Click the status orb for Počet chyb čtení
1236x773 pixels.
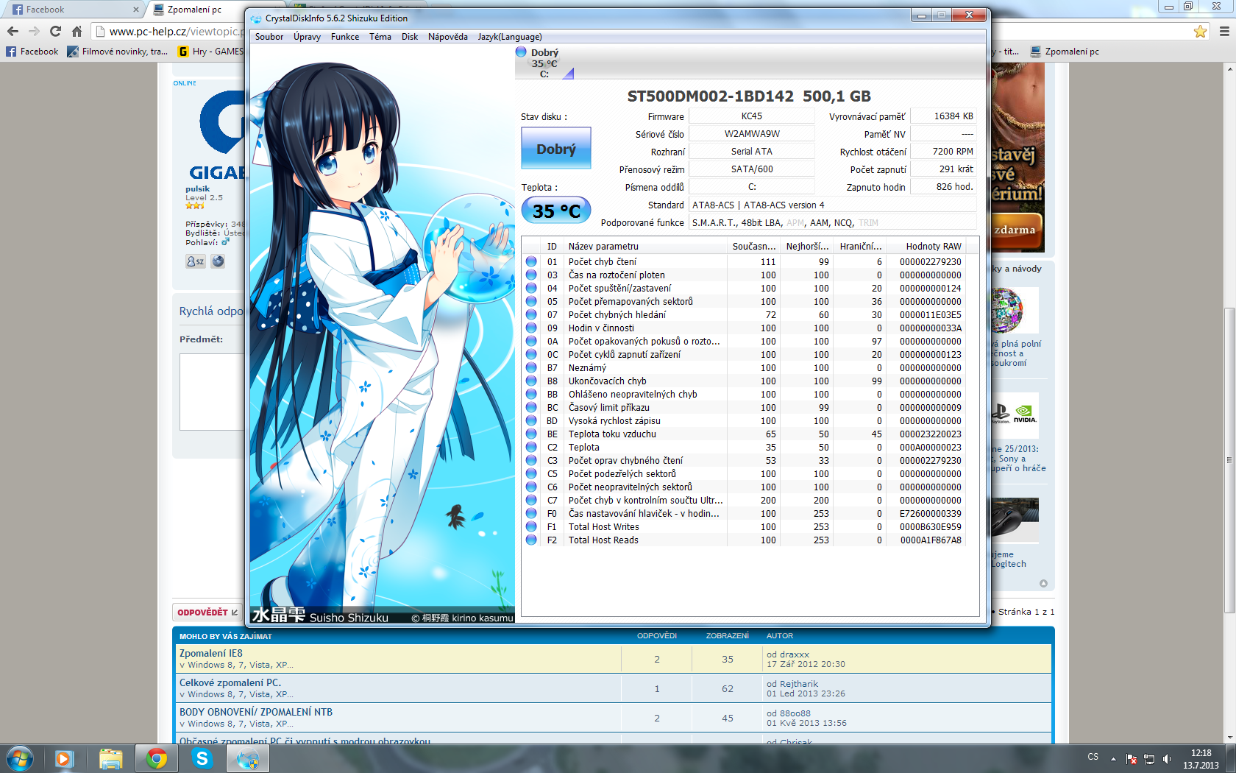(x=531, y=261)
